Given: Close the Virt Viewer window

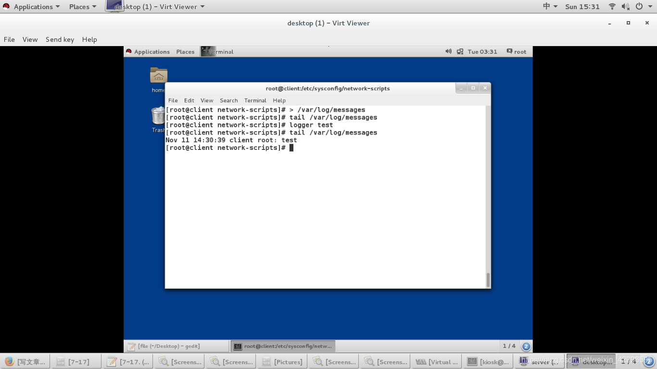Looking at the screenshot, I should pyautogui.click(x=647, y=23).
